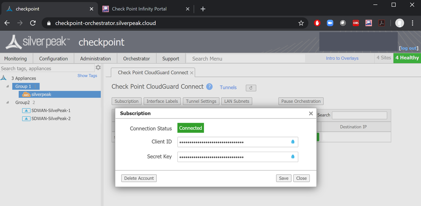
Task: Bookmark page with the star icon
Action: [301, 23]
